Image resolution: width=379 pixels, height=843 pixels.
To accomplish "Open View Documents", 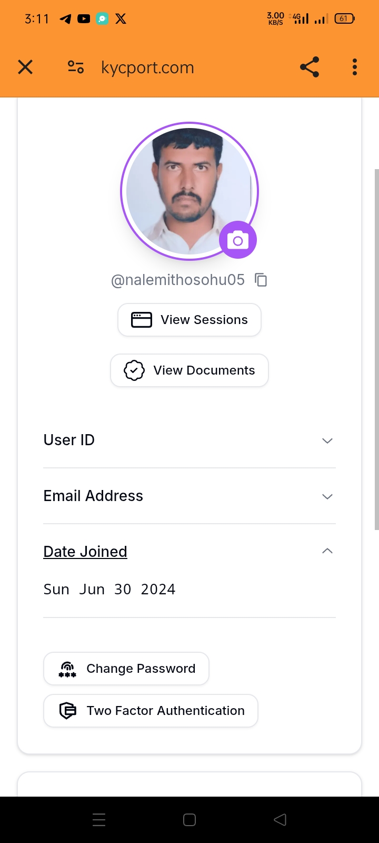I will tap(189, 370).
